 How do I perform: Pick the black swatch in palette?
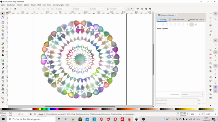point(3,109)
